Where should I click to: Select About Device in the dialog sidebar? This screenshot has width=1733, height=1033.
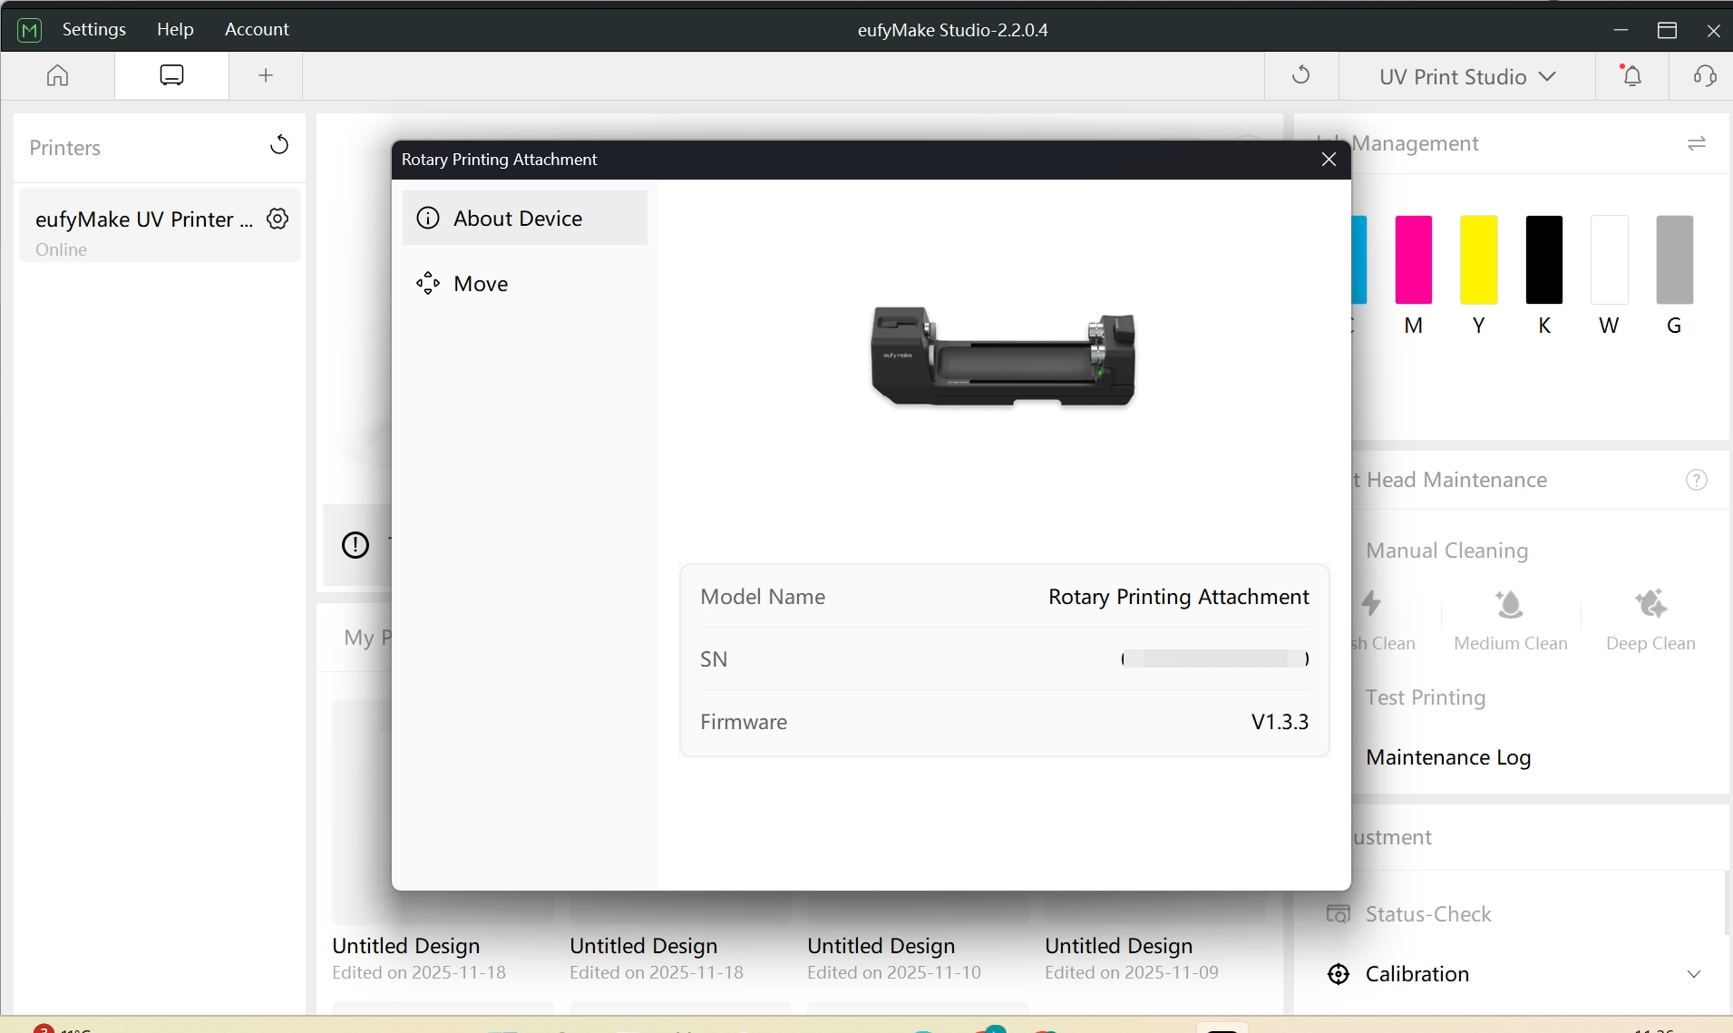pos(525,218)
